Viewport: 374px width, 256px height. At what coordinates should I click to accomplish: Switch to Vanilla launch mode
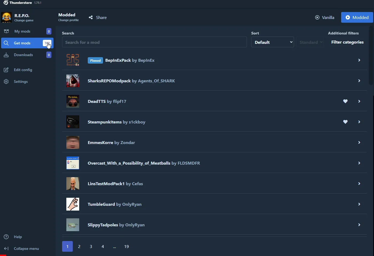(325, 17)
